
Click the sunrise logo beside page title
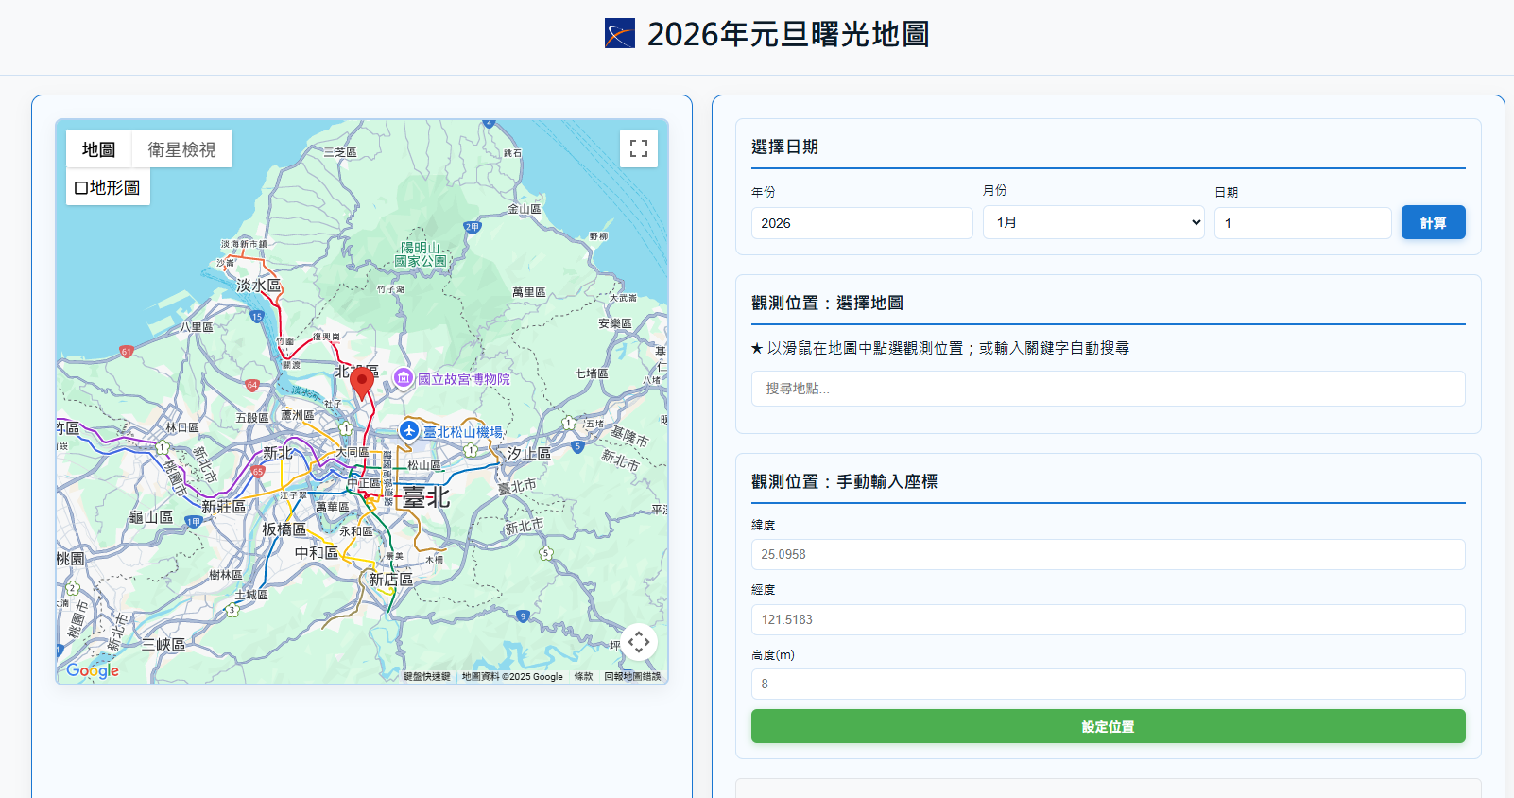tap(620, 34)
